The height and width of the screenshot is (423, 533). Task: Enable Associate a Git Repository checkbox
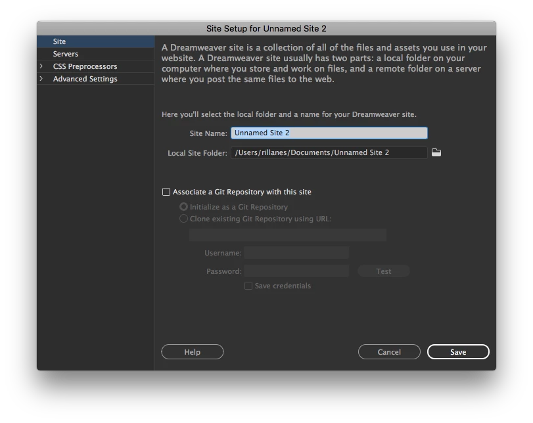click(x=166, y=192)
